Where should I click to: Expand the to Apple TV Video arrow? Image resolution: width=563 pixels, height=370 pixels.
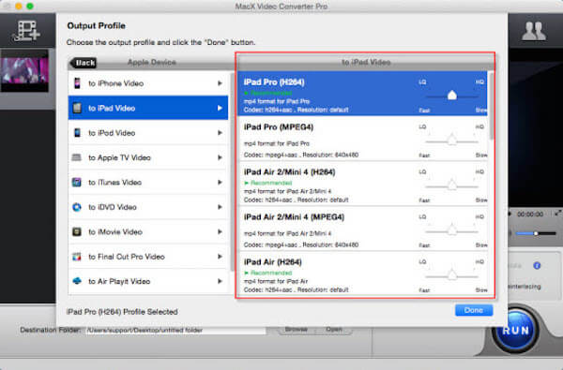[220, 157]
